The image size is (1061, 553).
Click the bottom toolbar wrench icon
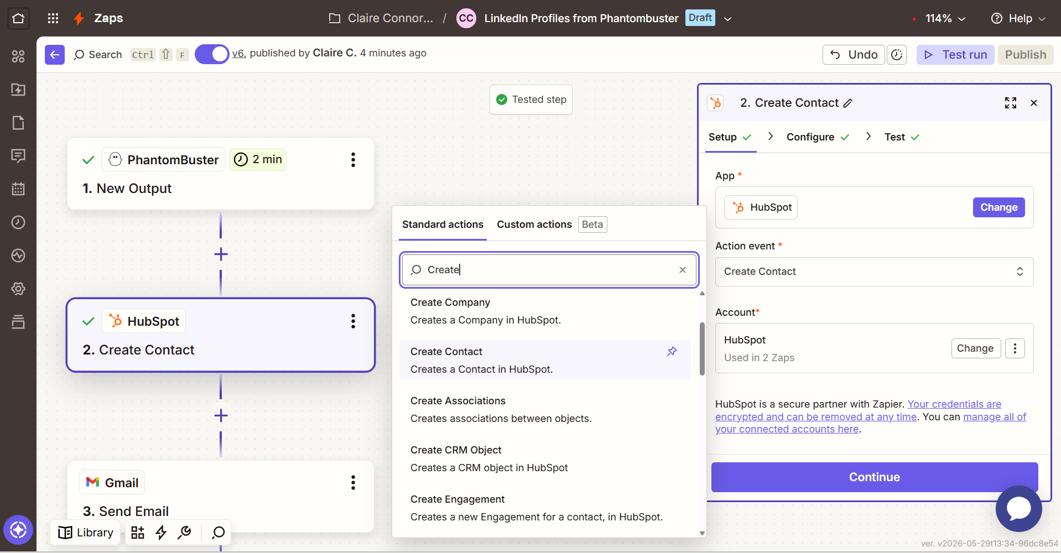[184, 533]
